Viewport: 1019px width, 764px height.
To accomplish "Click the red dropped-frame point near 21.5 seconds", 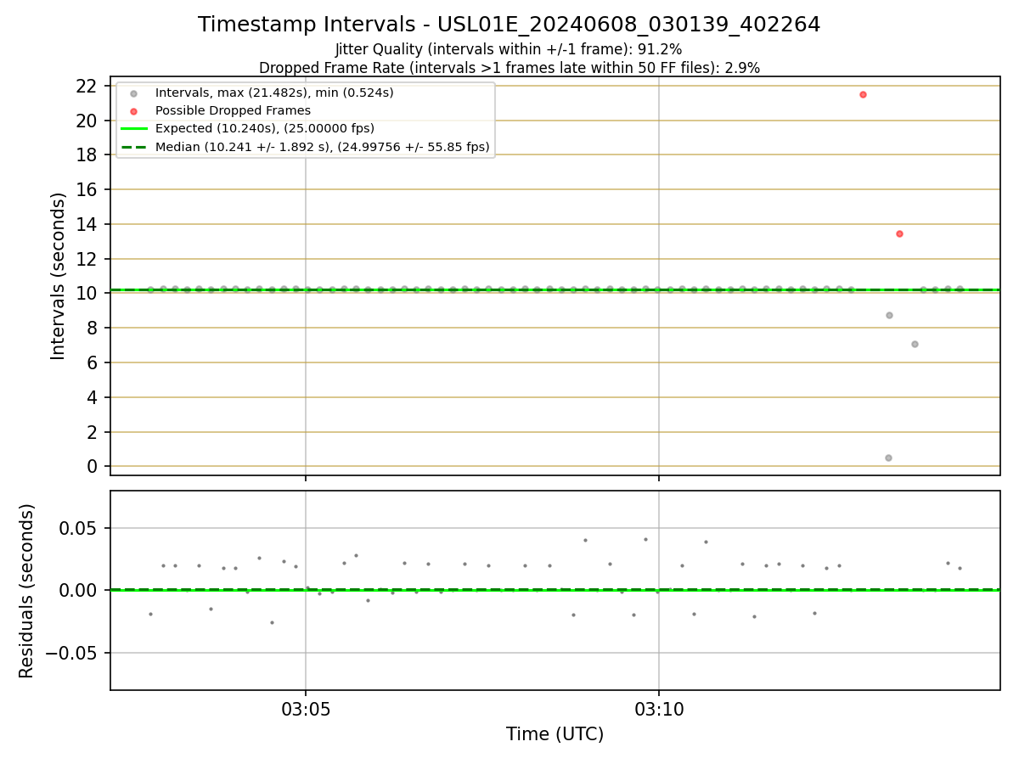I will click(x=863, y=94).
